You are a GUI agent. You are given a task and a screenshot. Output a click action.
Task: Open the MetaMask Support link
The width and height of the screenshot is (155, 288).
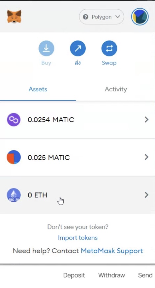(x=112, y=251)
